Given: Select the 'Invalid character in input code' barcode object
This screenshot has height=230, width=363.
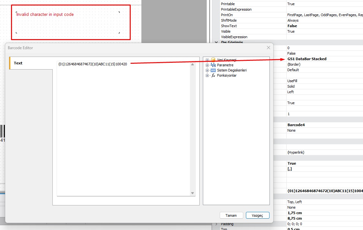Looking at the screenshot, I should 68,22.
